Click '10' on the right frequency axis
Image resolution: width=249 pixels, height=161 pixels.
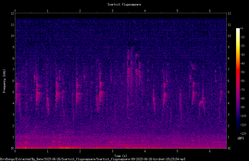tap(229, 36)
